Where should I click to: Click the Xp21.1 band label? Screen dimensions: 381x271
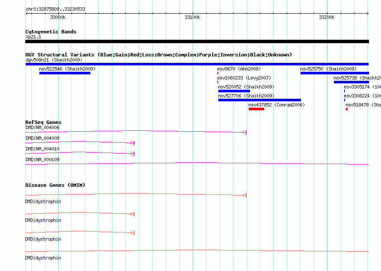pyautogui.click(x=33, y=37)
